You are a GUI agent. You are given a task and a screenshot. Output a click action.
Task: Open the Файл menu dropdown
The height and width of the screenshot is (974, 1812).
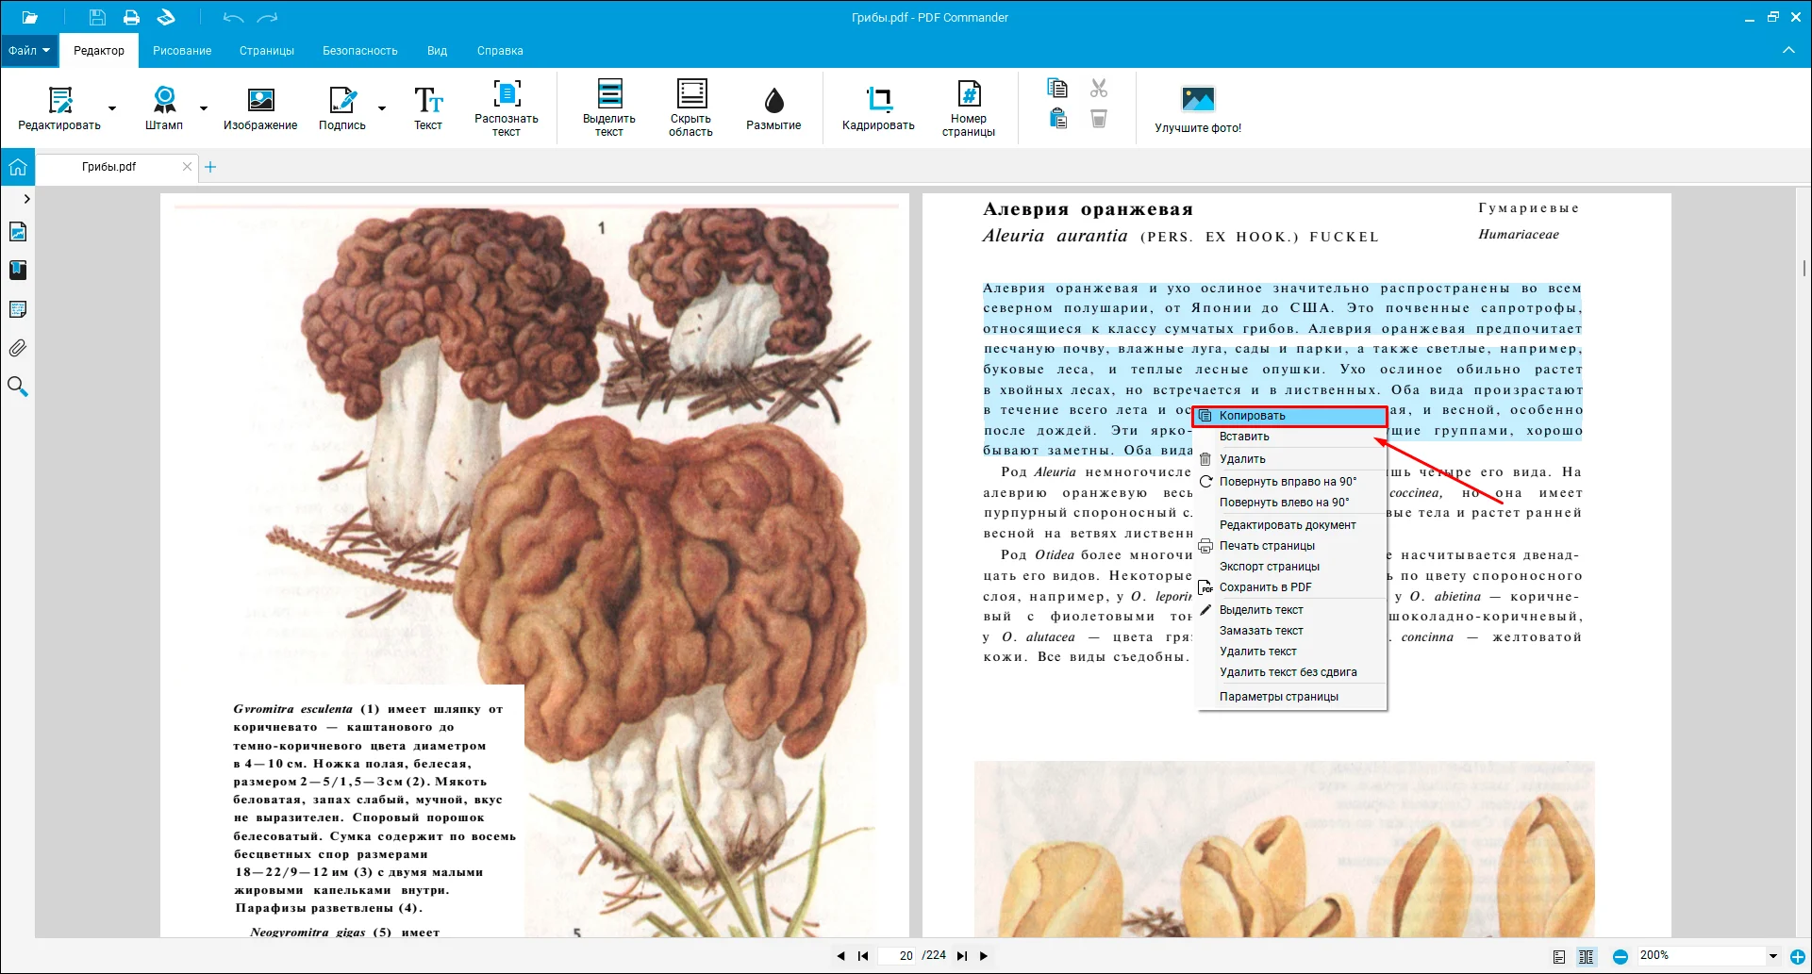pos(29,51)
